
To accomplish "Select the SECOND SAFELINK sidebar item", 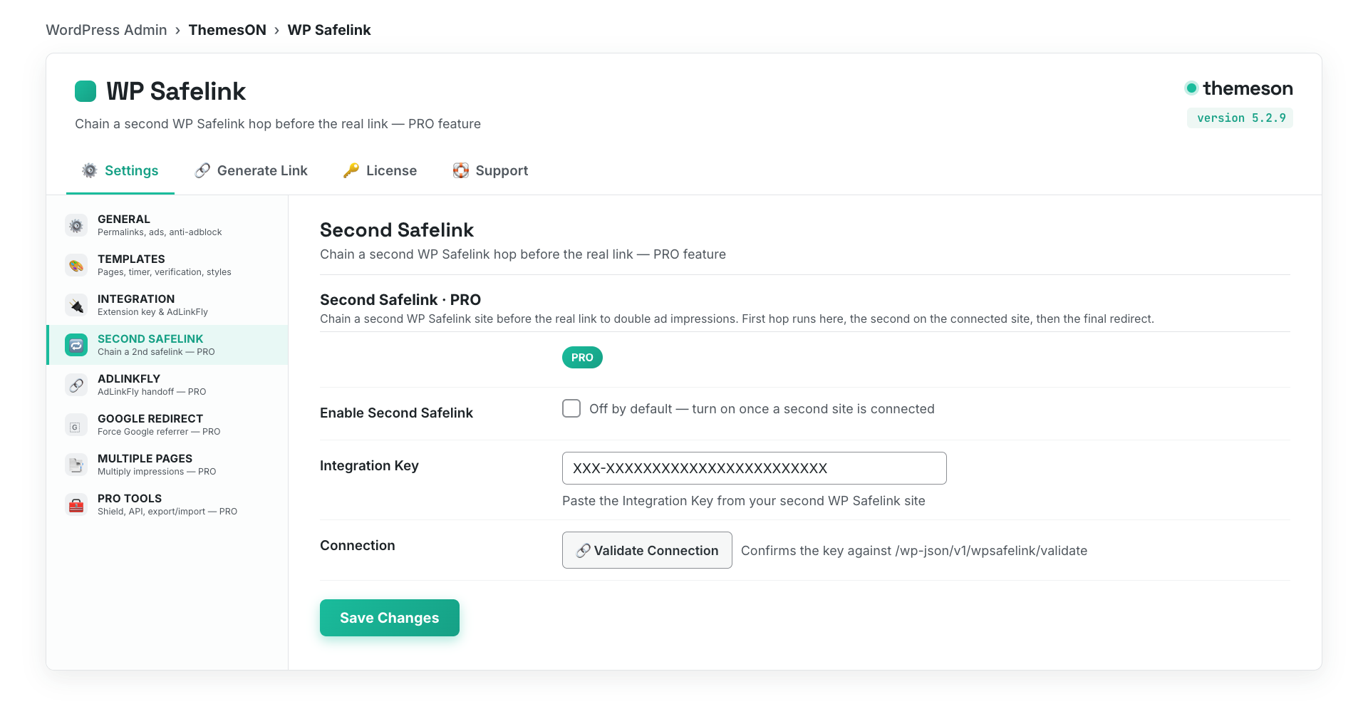I will [x=167, y=345].
